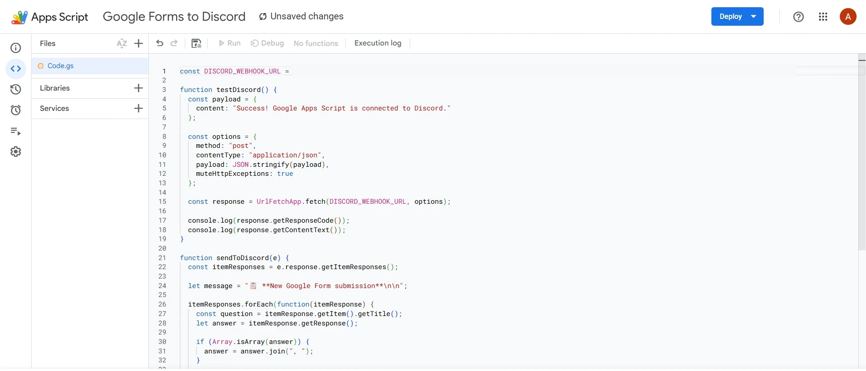
Task: Open the Google apps grid
Action: click(x=823, y=17)
